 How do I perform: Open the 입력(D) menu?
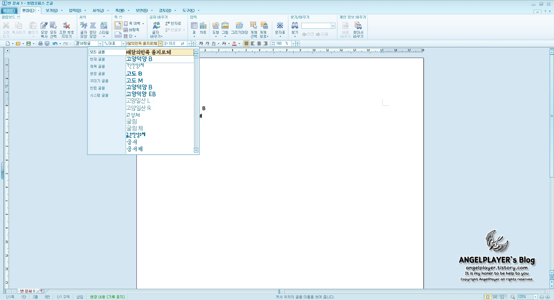click(75, 10)
